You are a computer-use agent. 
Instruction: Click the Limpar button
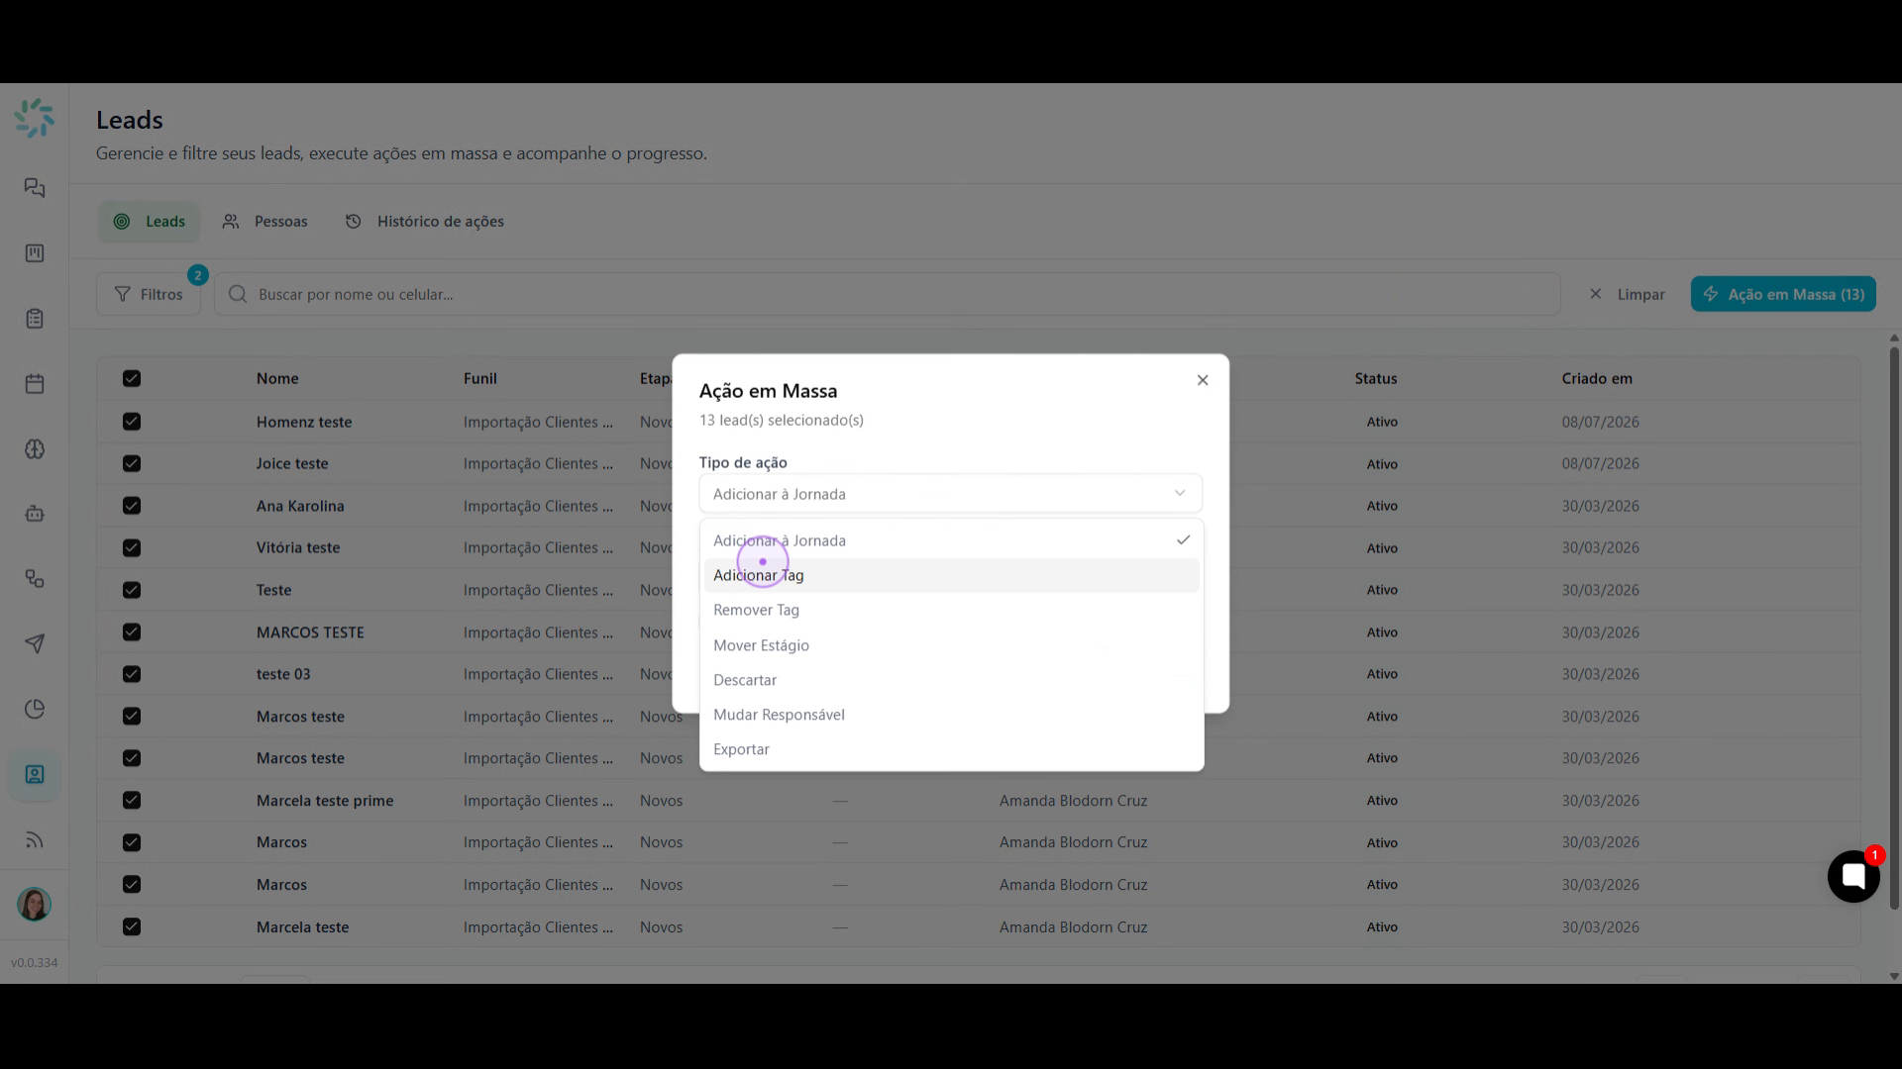[x=1627, y=294]
